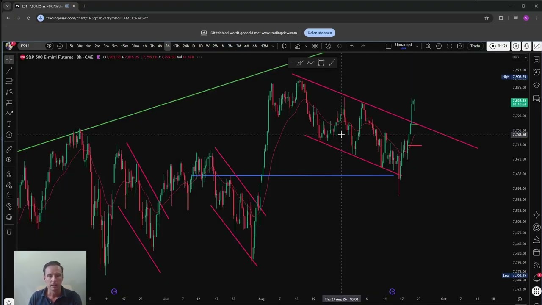Pick brush from floating drawing toolbar

coord(300,63)
